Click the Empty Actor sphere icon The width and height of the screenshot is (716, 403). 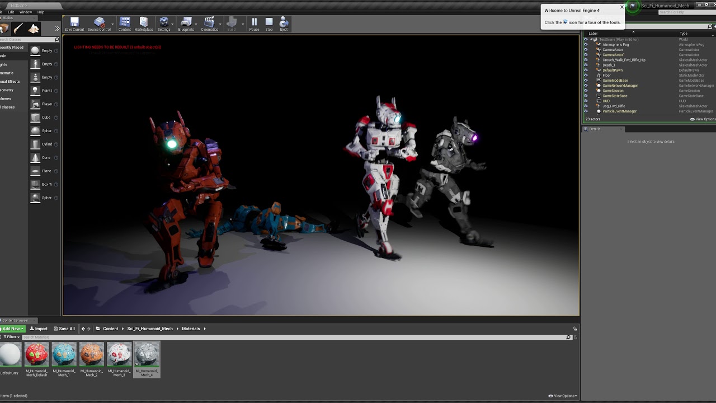(35, 50)
